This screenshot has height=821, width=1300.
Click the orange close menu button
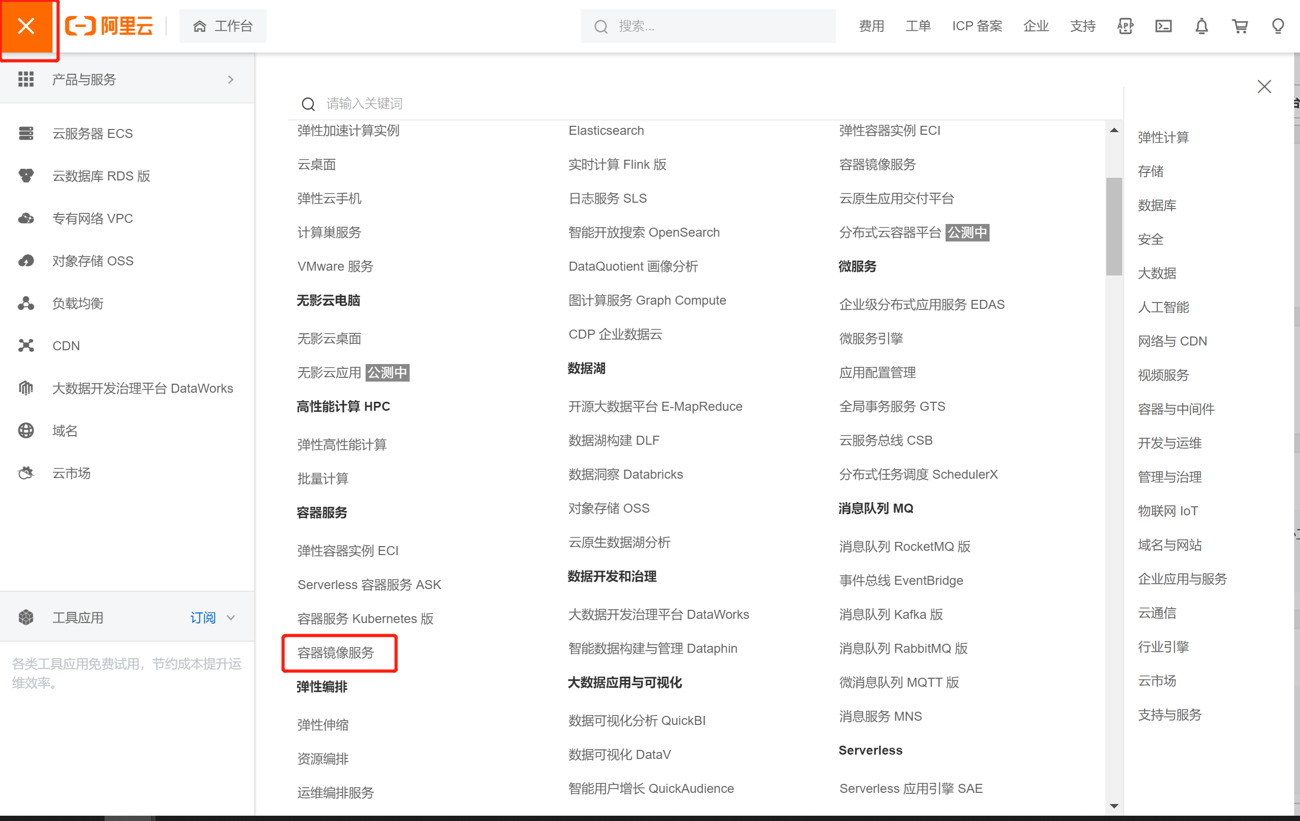26,26
